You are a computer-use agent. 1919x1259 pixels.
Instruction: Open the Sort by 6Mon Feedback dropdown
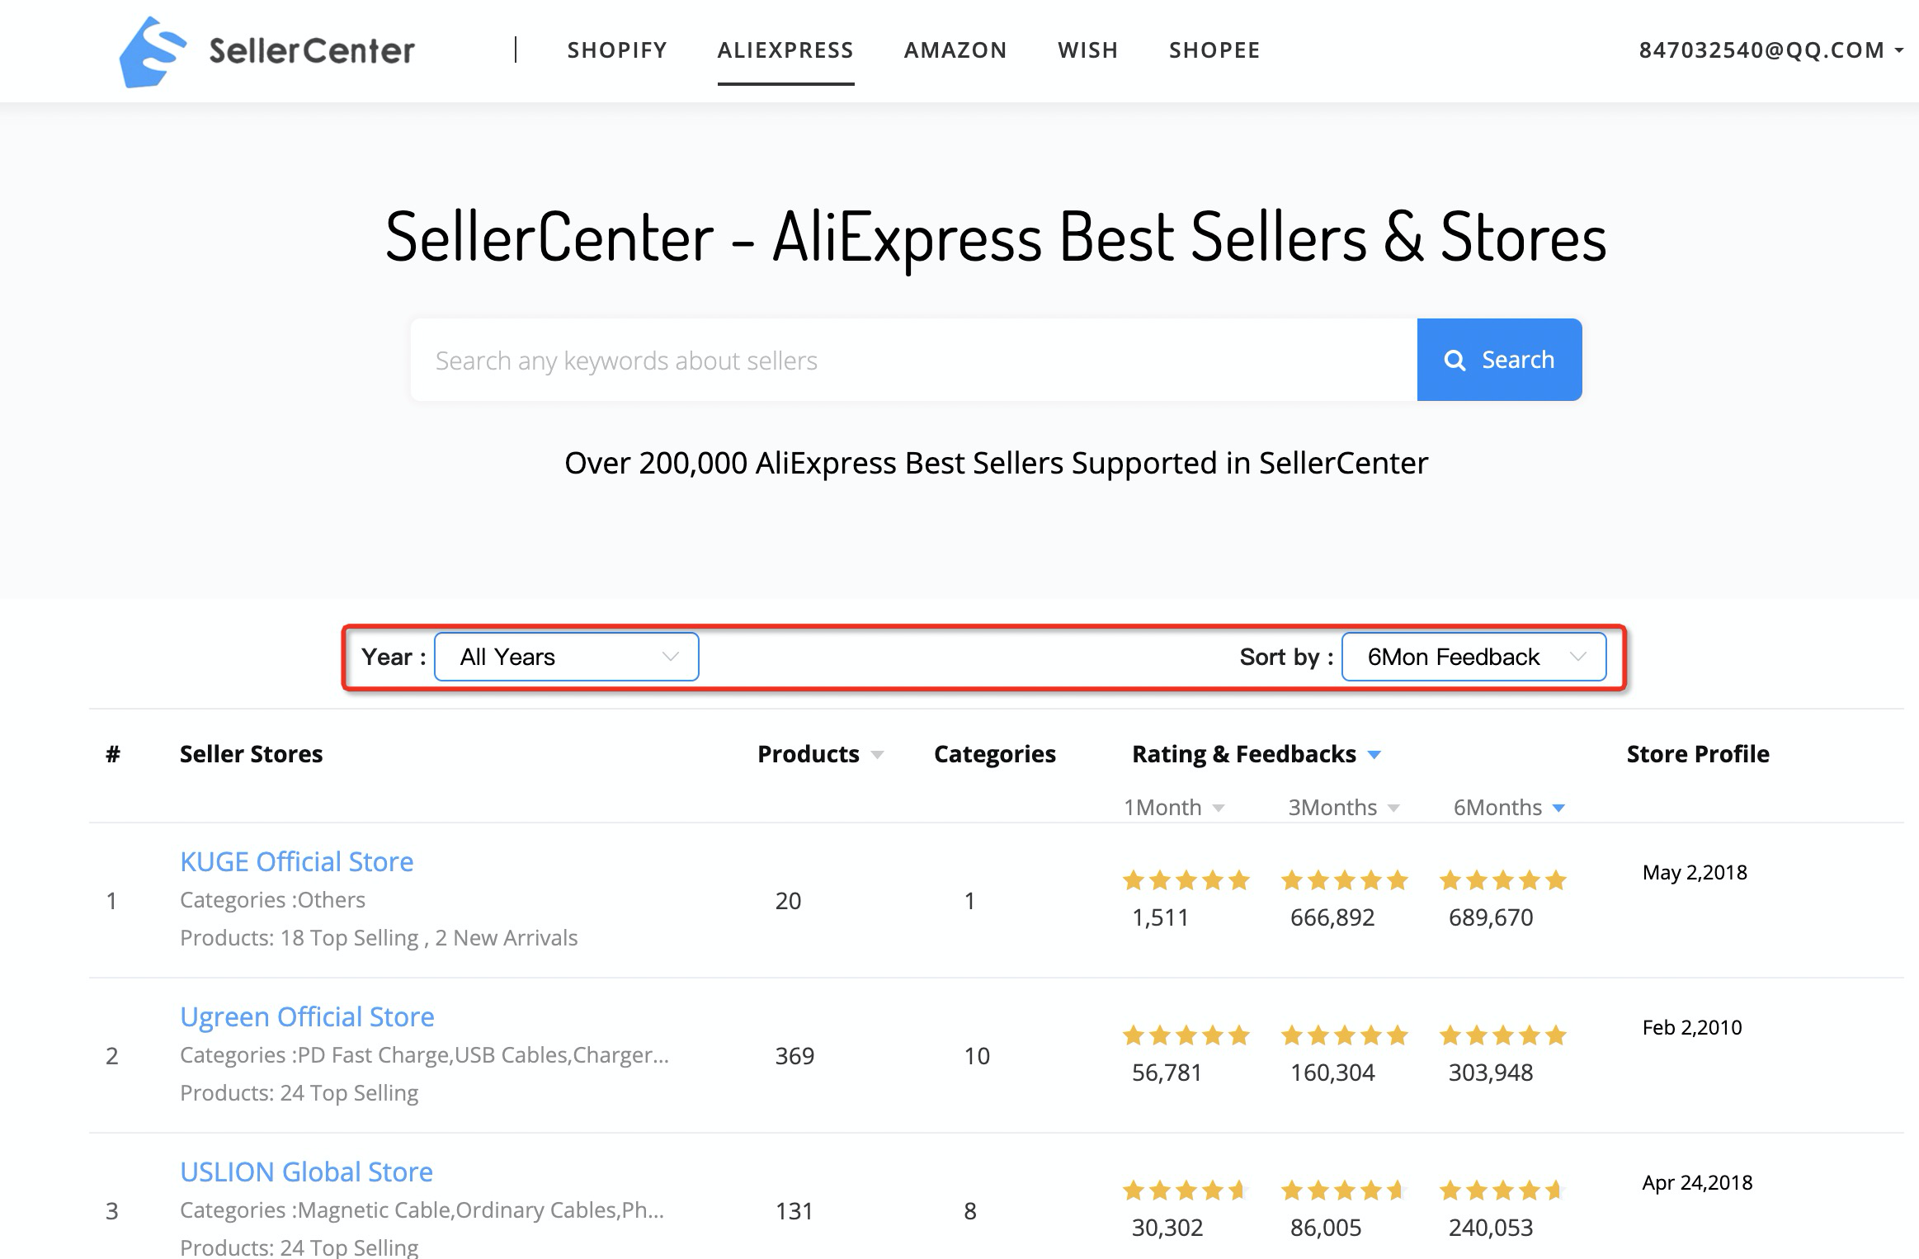(x=1473, y=657)
